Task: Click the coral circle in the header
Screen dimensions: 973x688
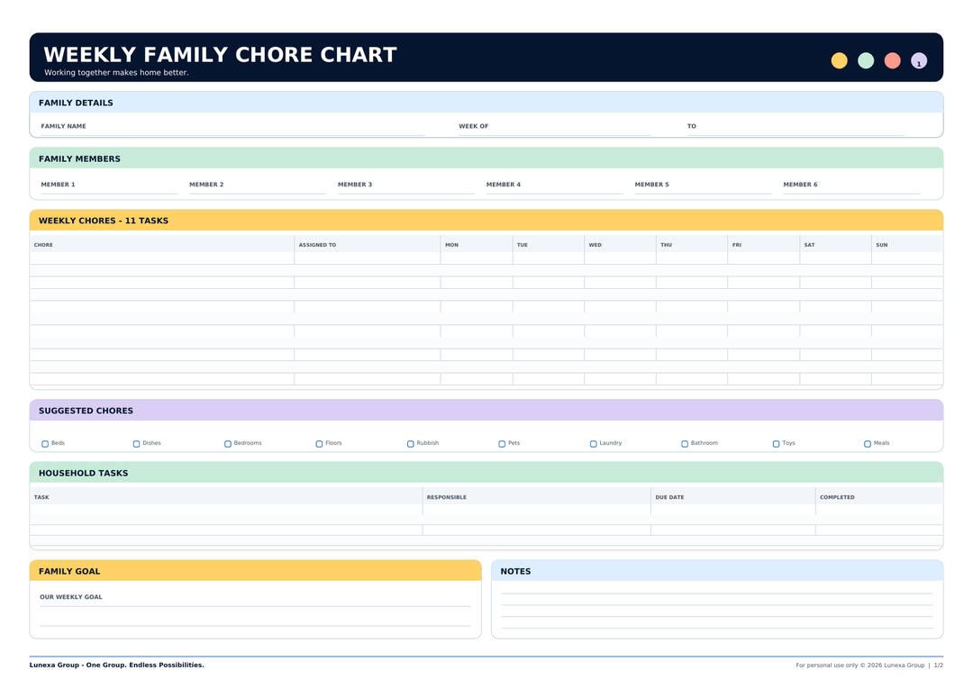Action: [x=892, y=60]
